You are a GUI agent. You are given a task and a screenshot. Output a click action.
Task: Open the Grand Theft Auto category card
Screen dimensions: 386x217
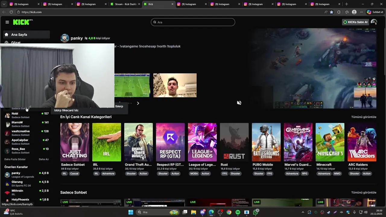pyautogui.click(x=138, y=142)
